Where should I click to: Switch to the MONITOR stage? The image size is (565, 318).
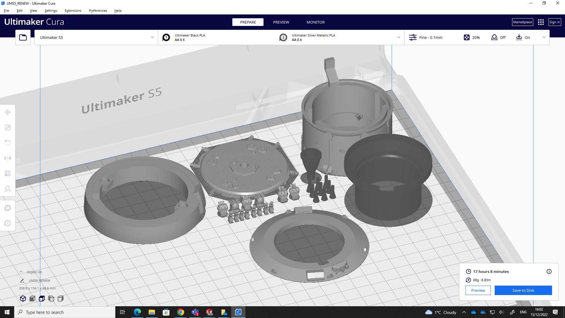point(315,22)
